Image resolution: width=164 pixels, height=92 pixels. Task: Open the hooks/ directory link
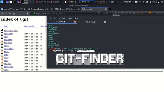point(7,52)
